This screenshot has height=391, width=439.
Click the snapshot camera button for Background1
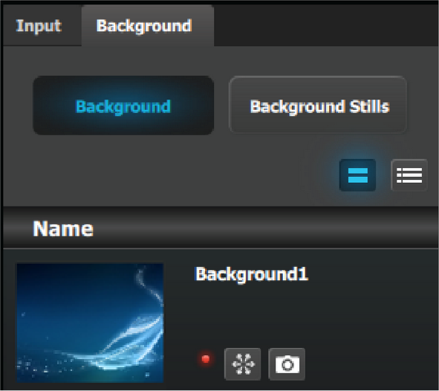click(x=287, y=363)
